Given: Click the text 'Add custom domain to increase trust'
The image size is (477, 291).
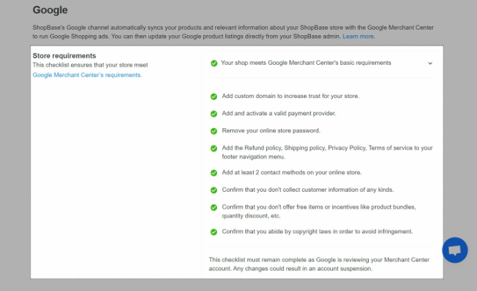Looking at the screenshot, I should coord(290,96).
